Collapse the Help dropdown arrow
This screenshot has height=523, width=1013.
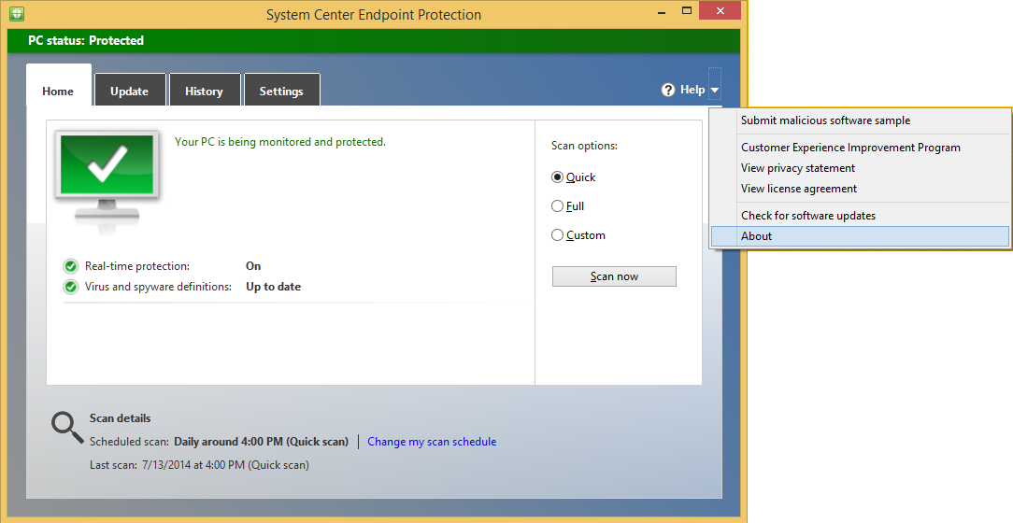pos(715,91)
